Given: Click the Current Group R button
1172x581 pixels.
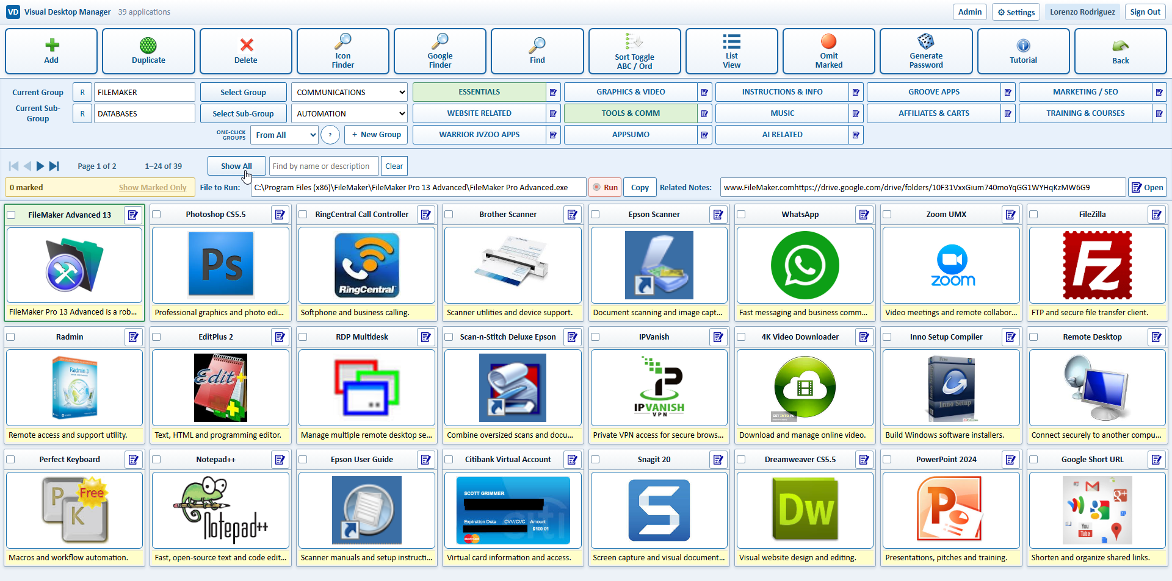Looking at the screenshot, I should 82,92.
